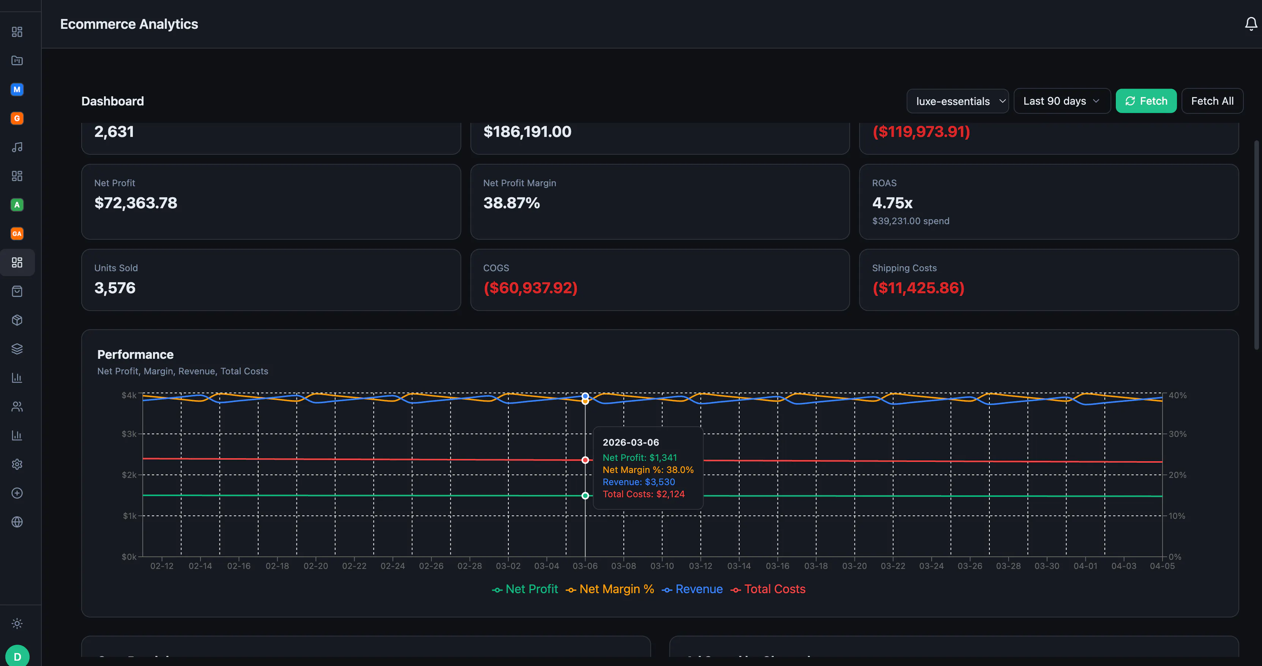Click the globe icon in sidebar
The width and height of the screenshot is (1262, 666).
point(17,522)
